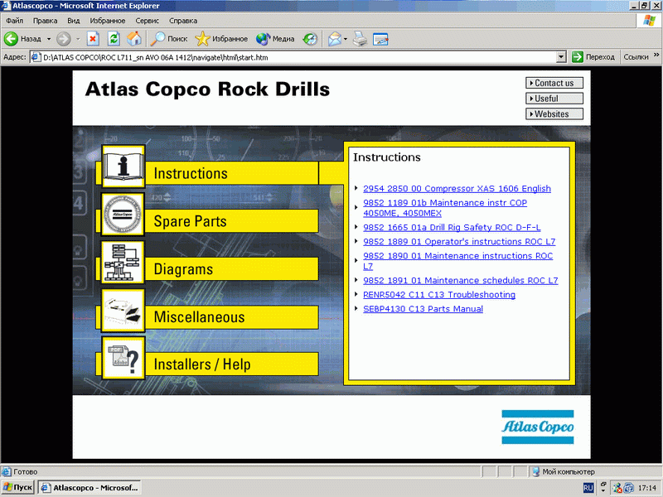Click the Miscellaneous papers icon
Viewport: 663px width, 497px height.
coord(123,311)
